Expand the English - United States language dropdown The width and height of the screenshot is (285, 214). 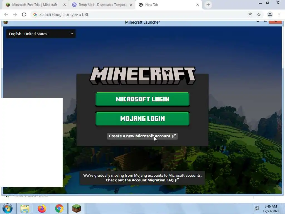pos(41,34)
